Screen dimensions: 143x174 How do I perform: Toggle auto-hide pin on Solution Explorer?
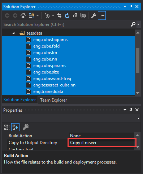click(131, 6)
